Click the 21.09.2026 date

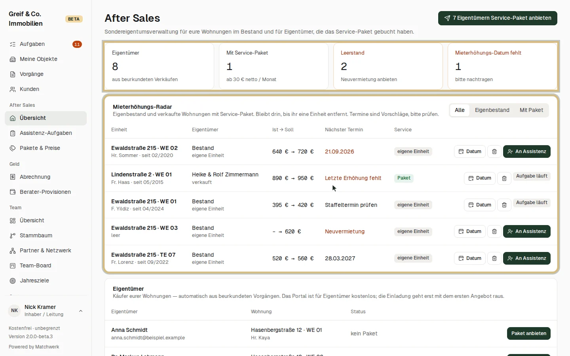pos(340,151)
